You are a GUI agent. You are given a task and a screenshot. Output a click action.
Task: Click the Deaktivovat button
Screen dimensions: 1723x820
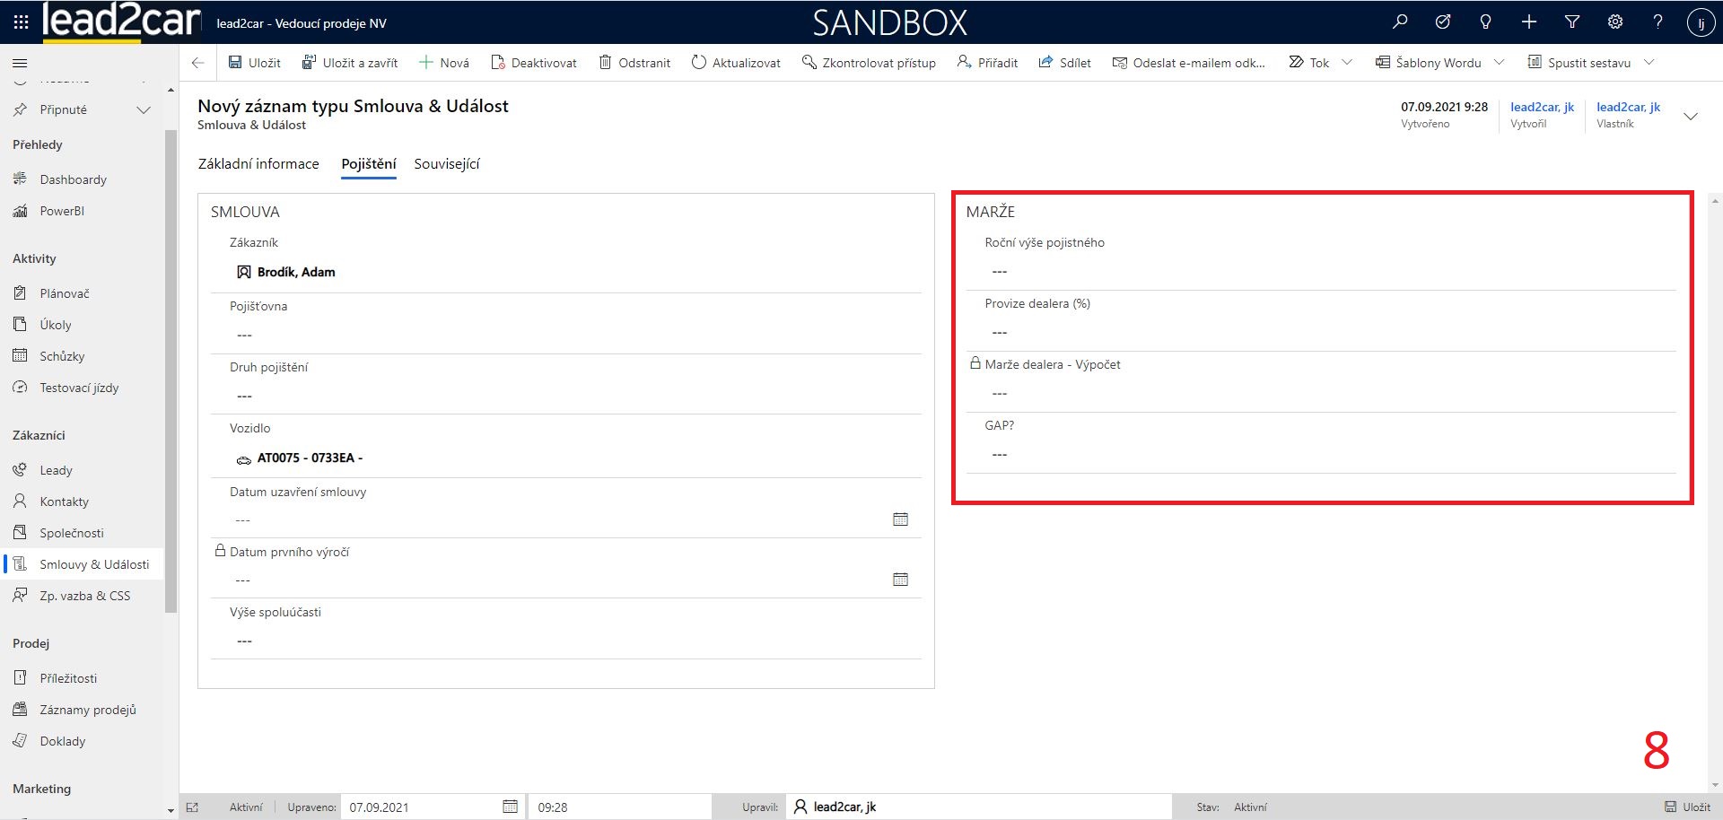[534, 63]
